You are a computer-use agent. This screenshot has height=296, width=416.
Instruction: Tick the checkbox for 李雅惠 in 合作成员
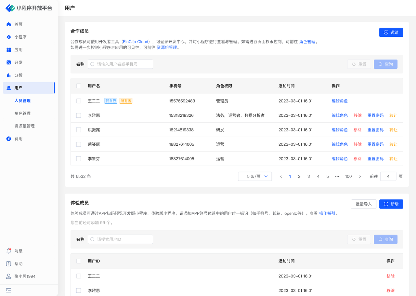79,115
